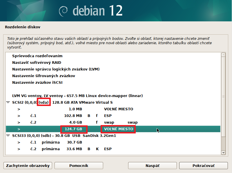Viewport: 232px width, 173px height.
Task: Click Pokračovať to continue
Action: (x=203, y=165)
